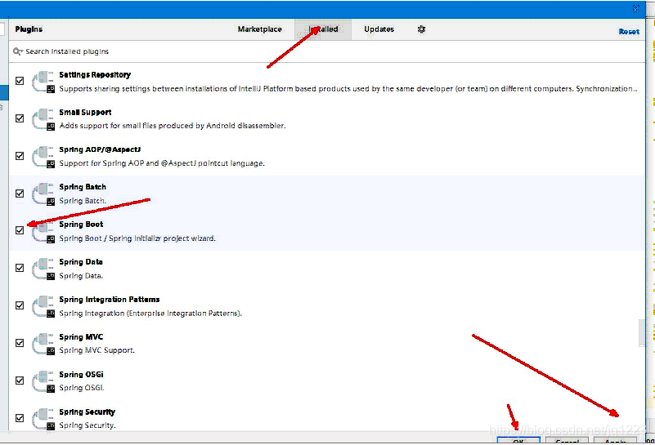Click the Settings Repository plugin icon

[44, 82]
